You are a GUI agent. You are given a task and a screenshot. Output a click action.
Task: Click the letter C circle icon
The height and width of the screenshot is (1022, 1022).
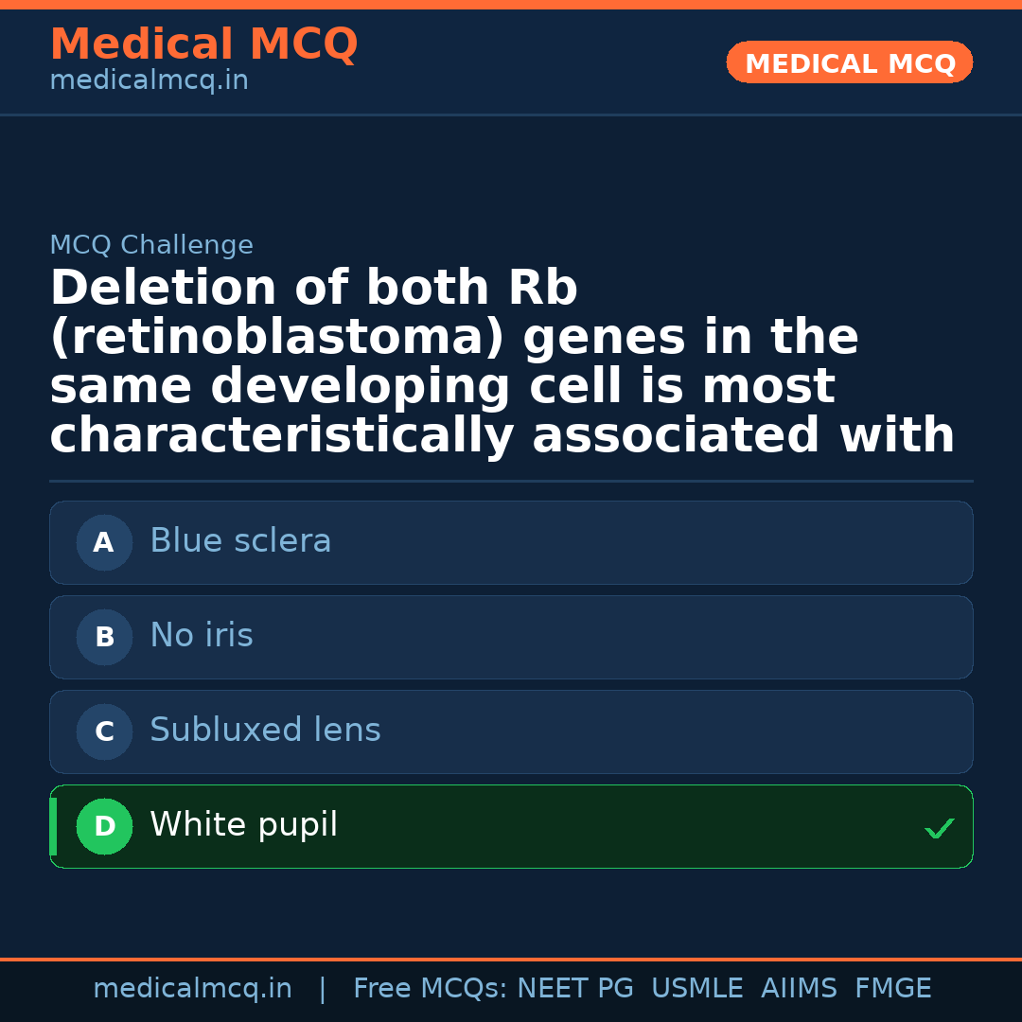[x=104, y=731]
